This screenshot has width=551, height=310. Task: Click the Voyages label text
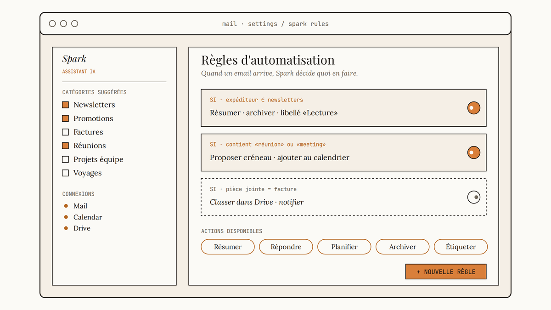(88, 173)
